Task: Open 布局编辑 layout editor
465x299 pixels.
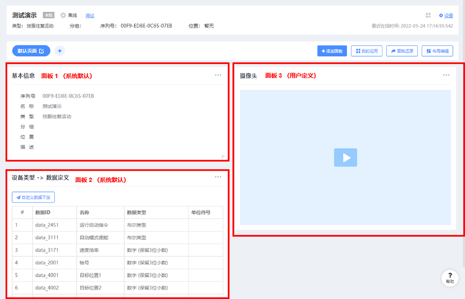Action: [x=437, y=51]
